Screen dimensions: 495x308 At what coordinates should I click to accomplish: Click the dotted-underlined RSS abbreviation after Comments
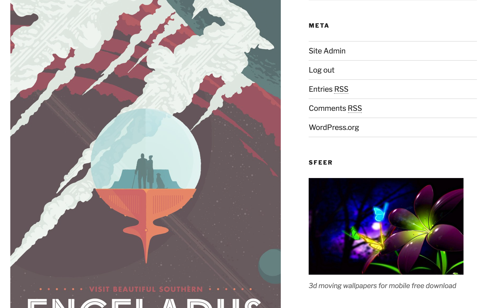tap(355, 108)
